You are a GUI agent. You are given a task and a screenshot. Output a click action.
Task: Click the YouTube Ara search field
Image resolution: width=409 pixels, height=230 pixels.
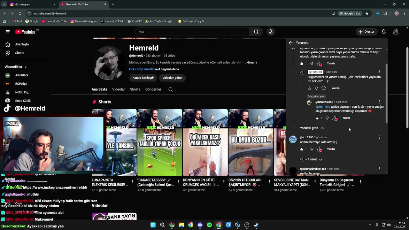[192, 32]
